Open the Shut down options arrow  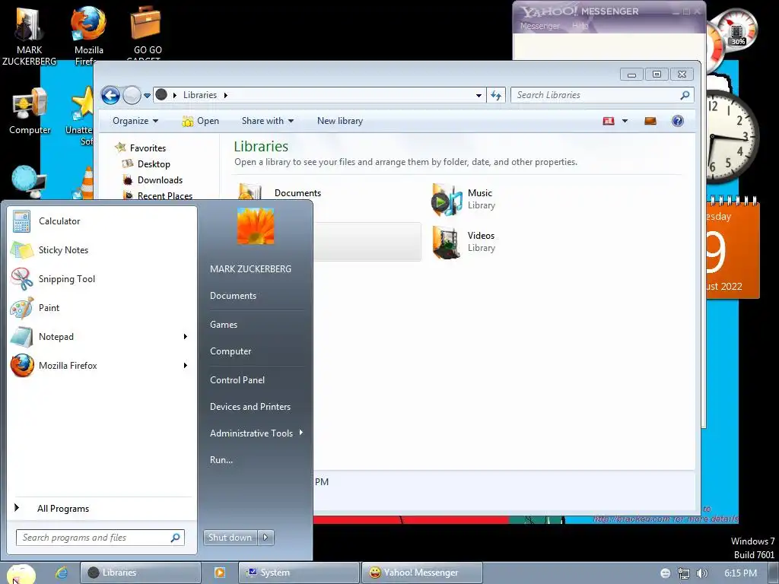point(265,538)
